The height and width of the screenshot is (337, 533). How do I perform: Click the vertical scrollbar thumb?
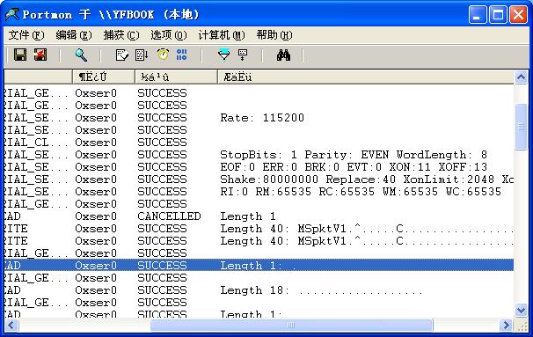[x=521, y=127]
